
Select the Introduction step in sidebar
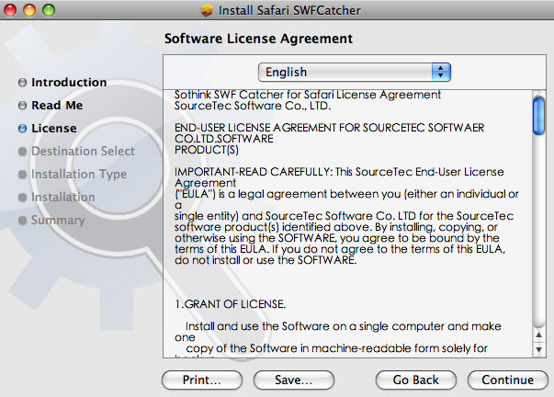(x=69, y=83)
